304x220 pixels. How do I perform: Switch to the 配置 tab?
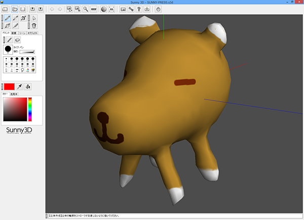click(x=14, y=32)
